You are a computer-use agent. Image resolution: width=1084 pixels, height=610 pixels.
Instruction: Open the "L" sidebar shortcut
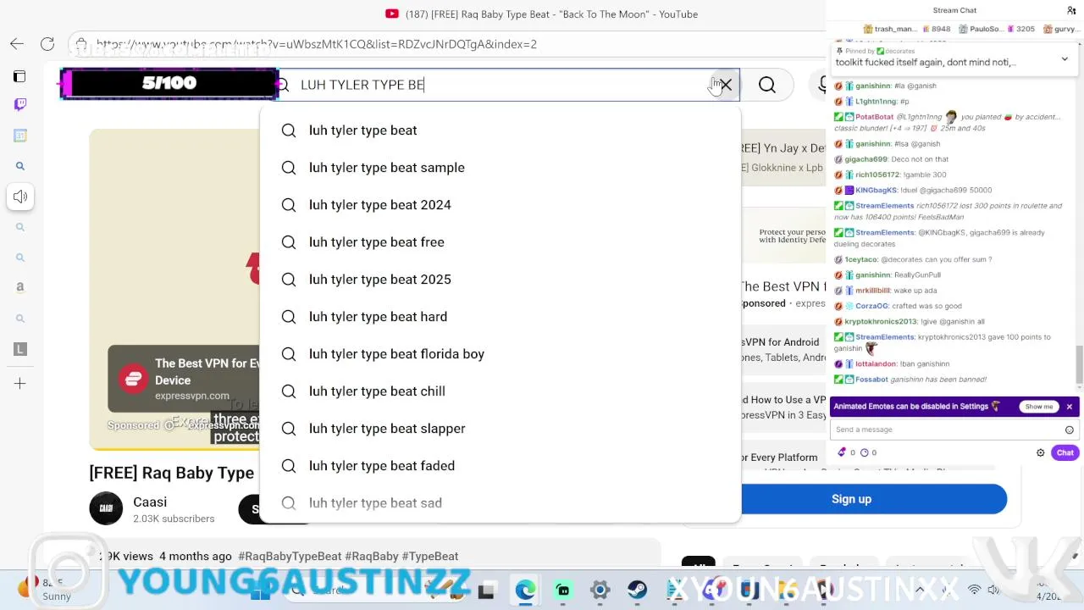coord(20,349)
